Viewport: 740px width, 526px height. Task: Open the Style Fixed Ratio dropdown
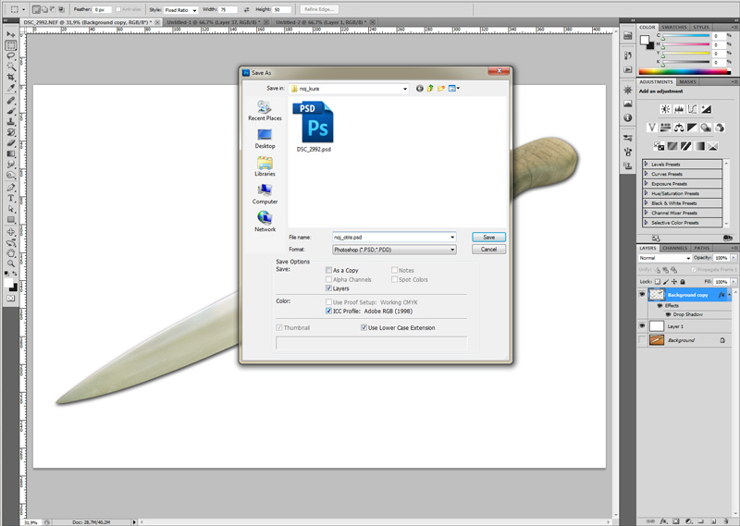click(x=180, y=9)
